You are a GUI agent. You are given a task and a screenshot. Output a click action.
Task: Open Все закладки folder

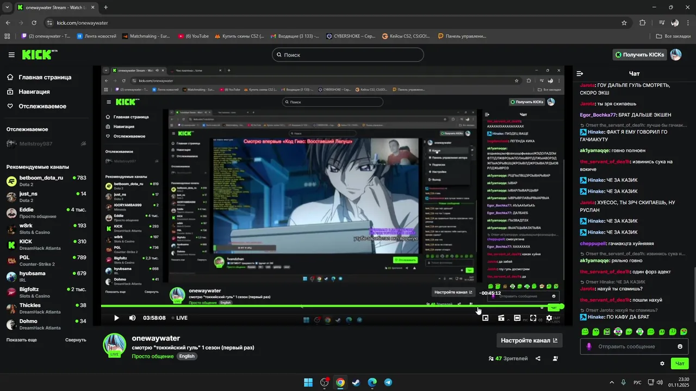coord(673,36)
